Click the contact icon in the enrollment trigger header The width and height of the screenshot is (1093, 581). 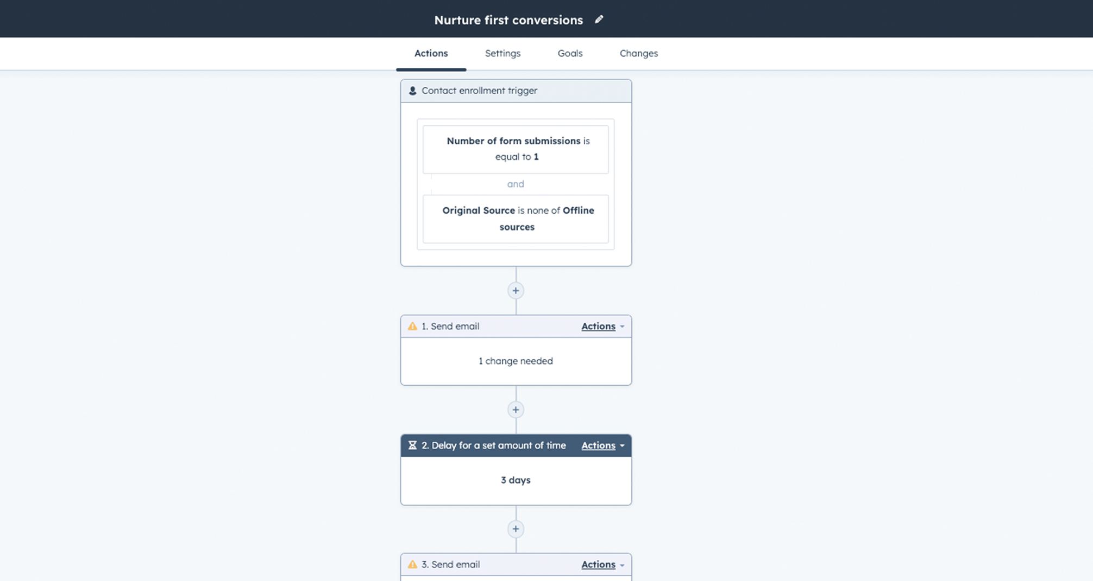(x=413, y=91)
